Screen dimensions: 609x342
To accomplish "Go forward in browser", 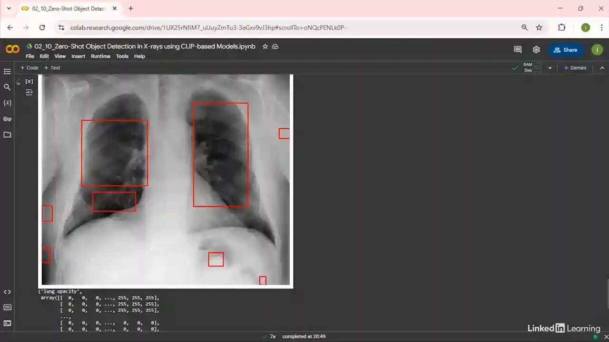I will (26, 28).
